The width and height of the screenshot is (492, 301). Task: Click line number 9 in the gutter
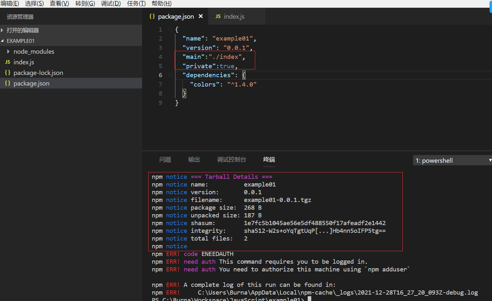[x=160, y=103]
